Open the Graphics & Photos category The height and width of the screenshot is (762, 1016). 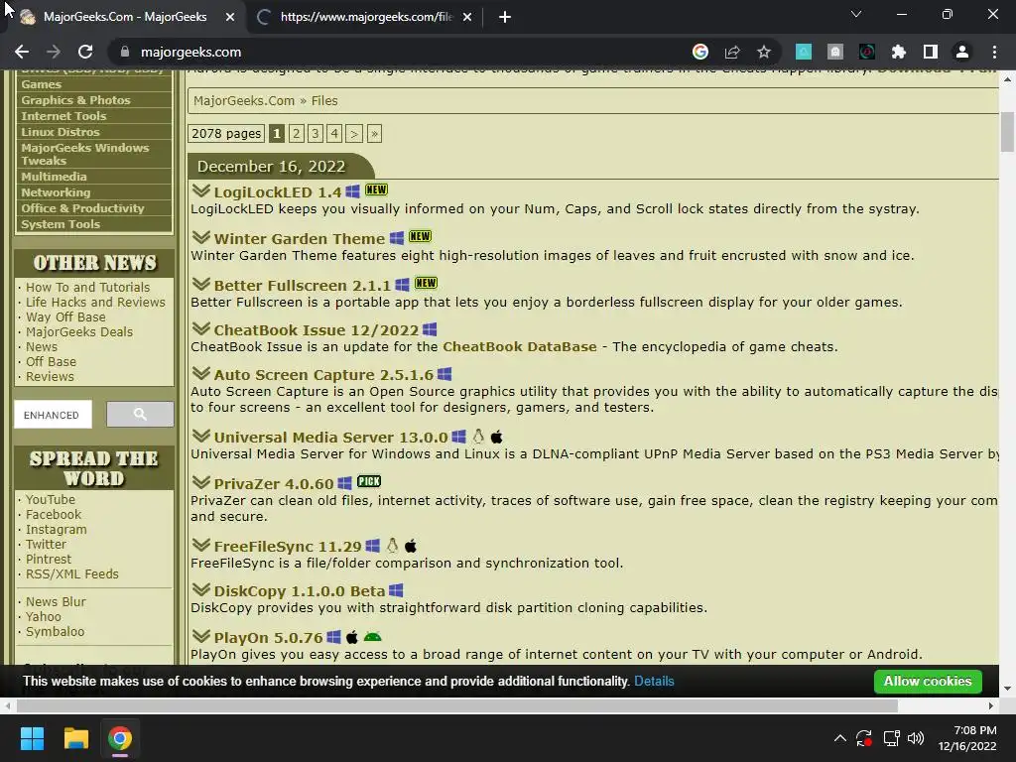pyautogui.click(x=75, y=100)
